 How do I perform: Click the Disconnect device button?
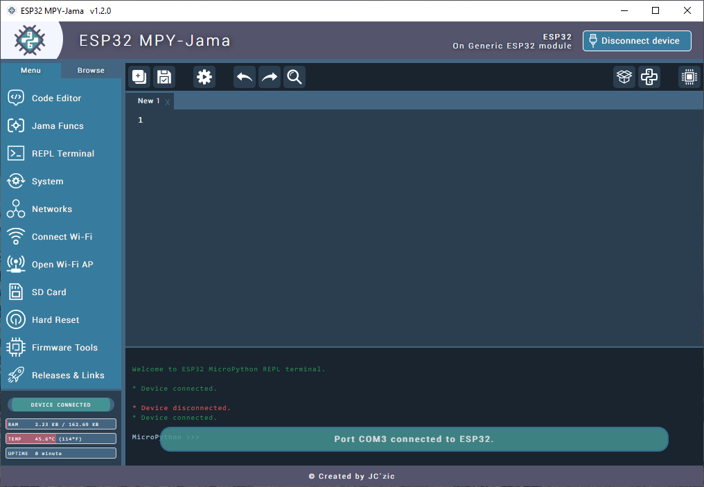click(x=637, y=41)
